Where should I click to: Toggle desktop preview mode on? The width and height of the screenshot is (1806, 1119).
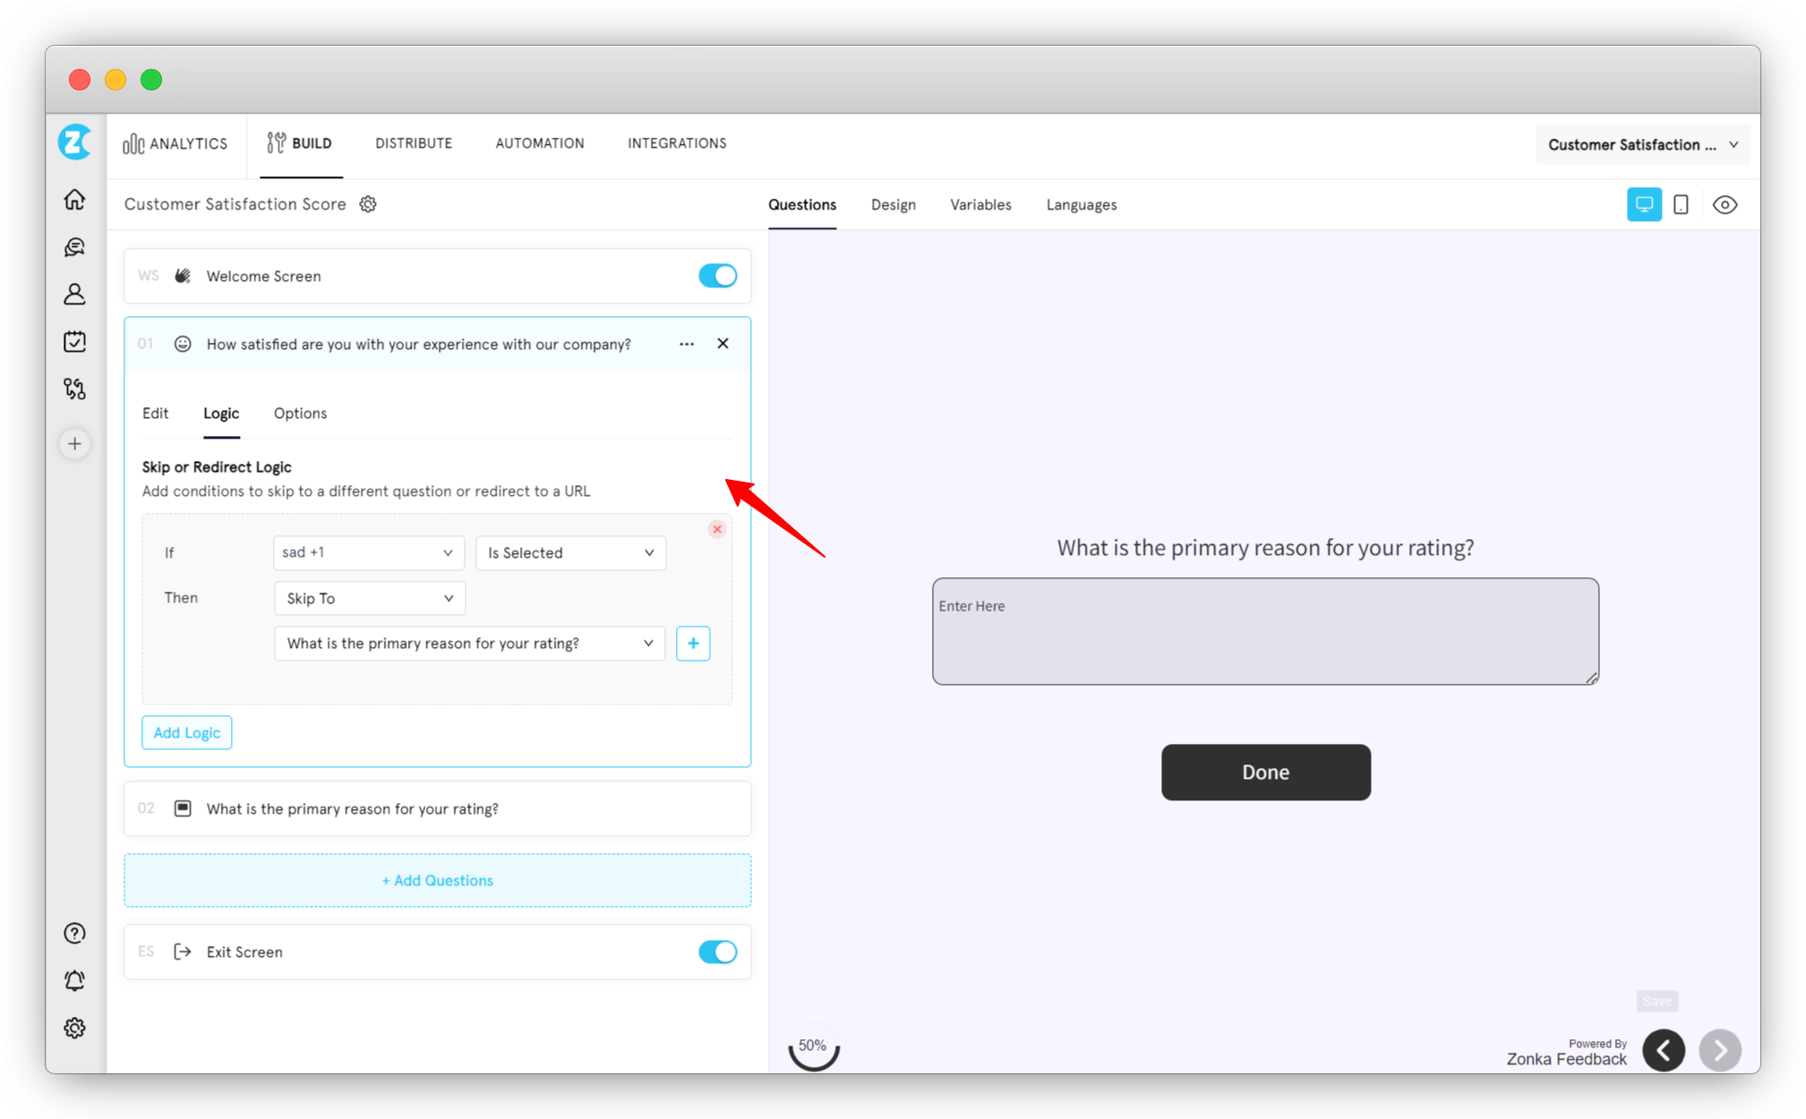point(1644,204)
